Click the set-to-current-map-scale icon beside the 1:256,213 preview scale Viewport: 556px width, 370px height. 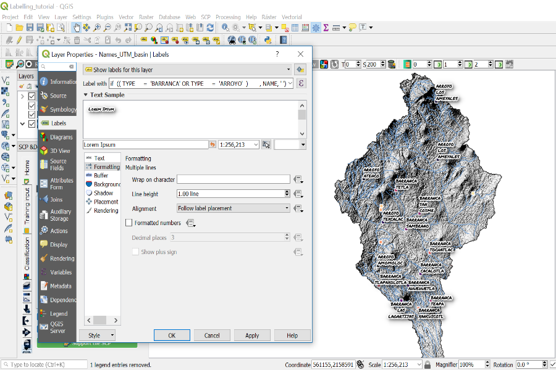[x=266, y=144]
